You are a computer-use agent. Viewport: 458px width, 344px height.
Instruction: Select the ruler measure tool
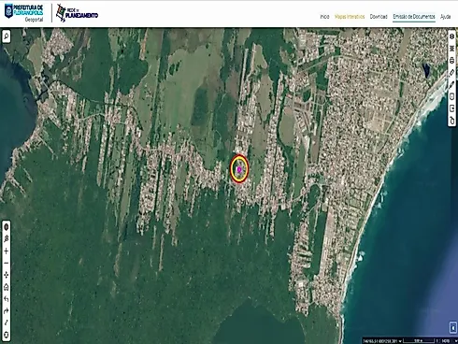click(452, 73)
